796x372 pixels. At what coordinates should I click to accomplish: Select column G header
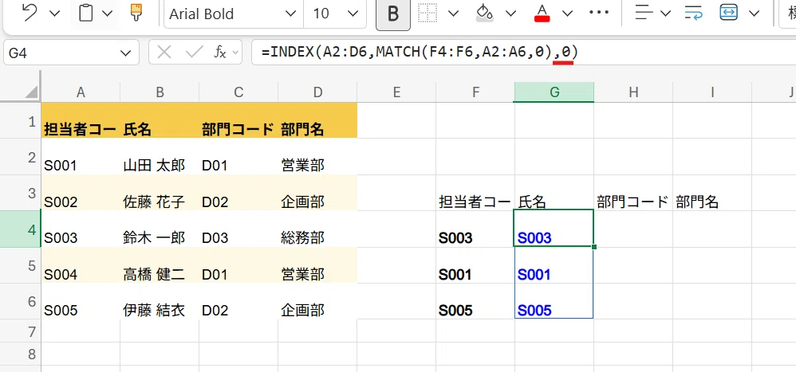coord(554,92)
